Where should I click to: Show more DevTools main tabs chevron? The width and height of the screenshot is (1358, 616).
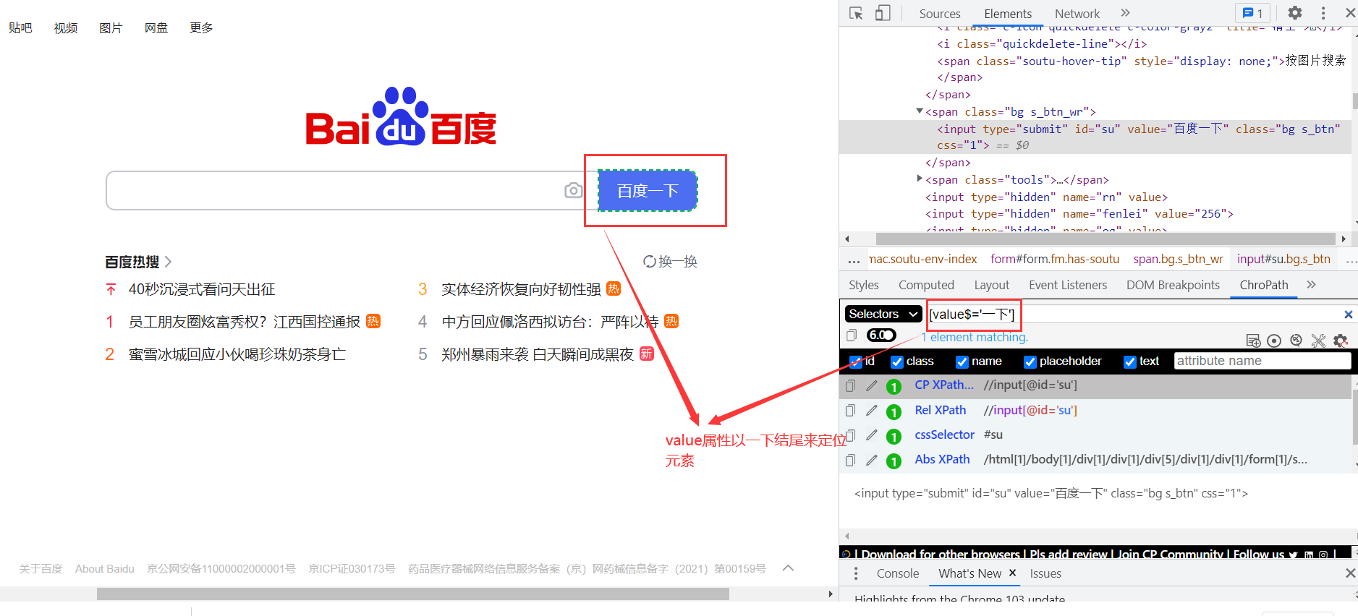pos(1125,13)
